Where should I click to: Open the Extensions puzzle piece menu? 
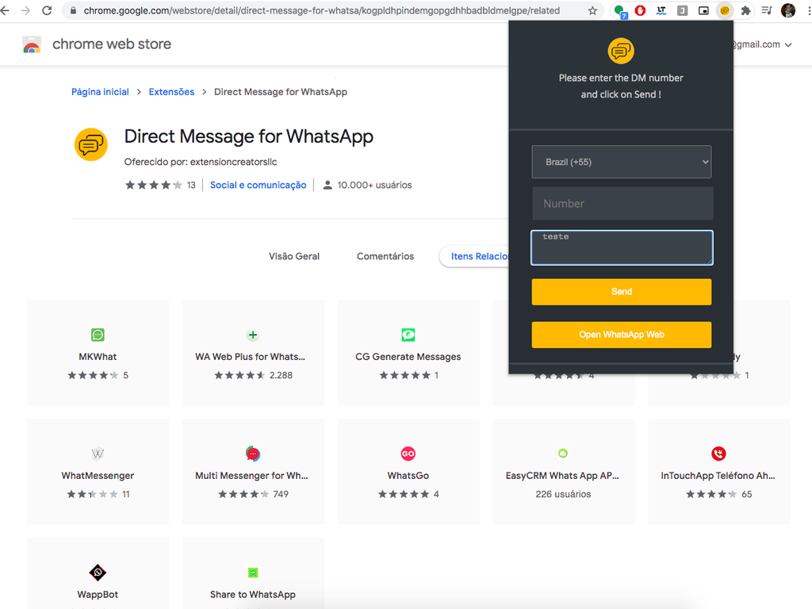(745, 10)
